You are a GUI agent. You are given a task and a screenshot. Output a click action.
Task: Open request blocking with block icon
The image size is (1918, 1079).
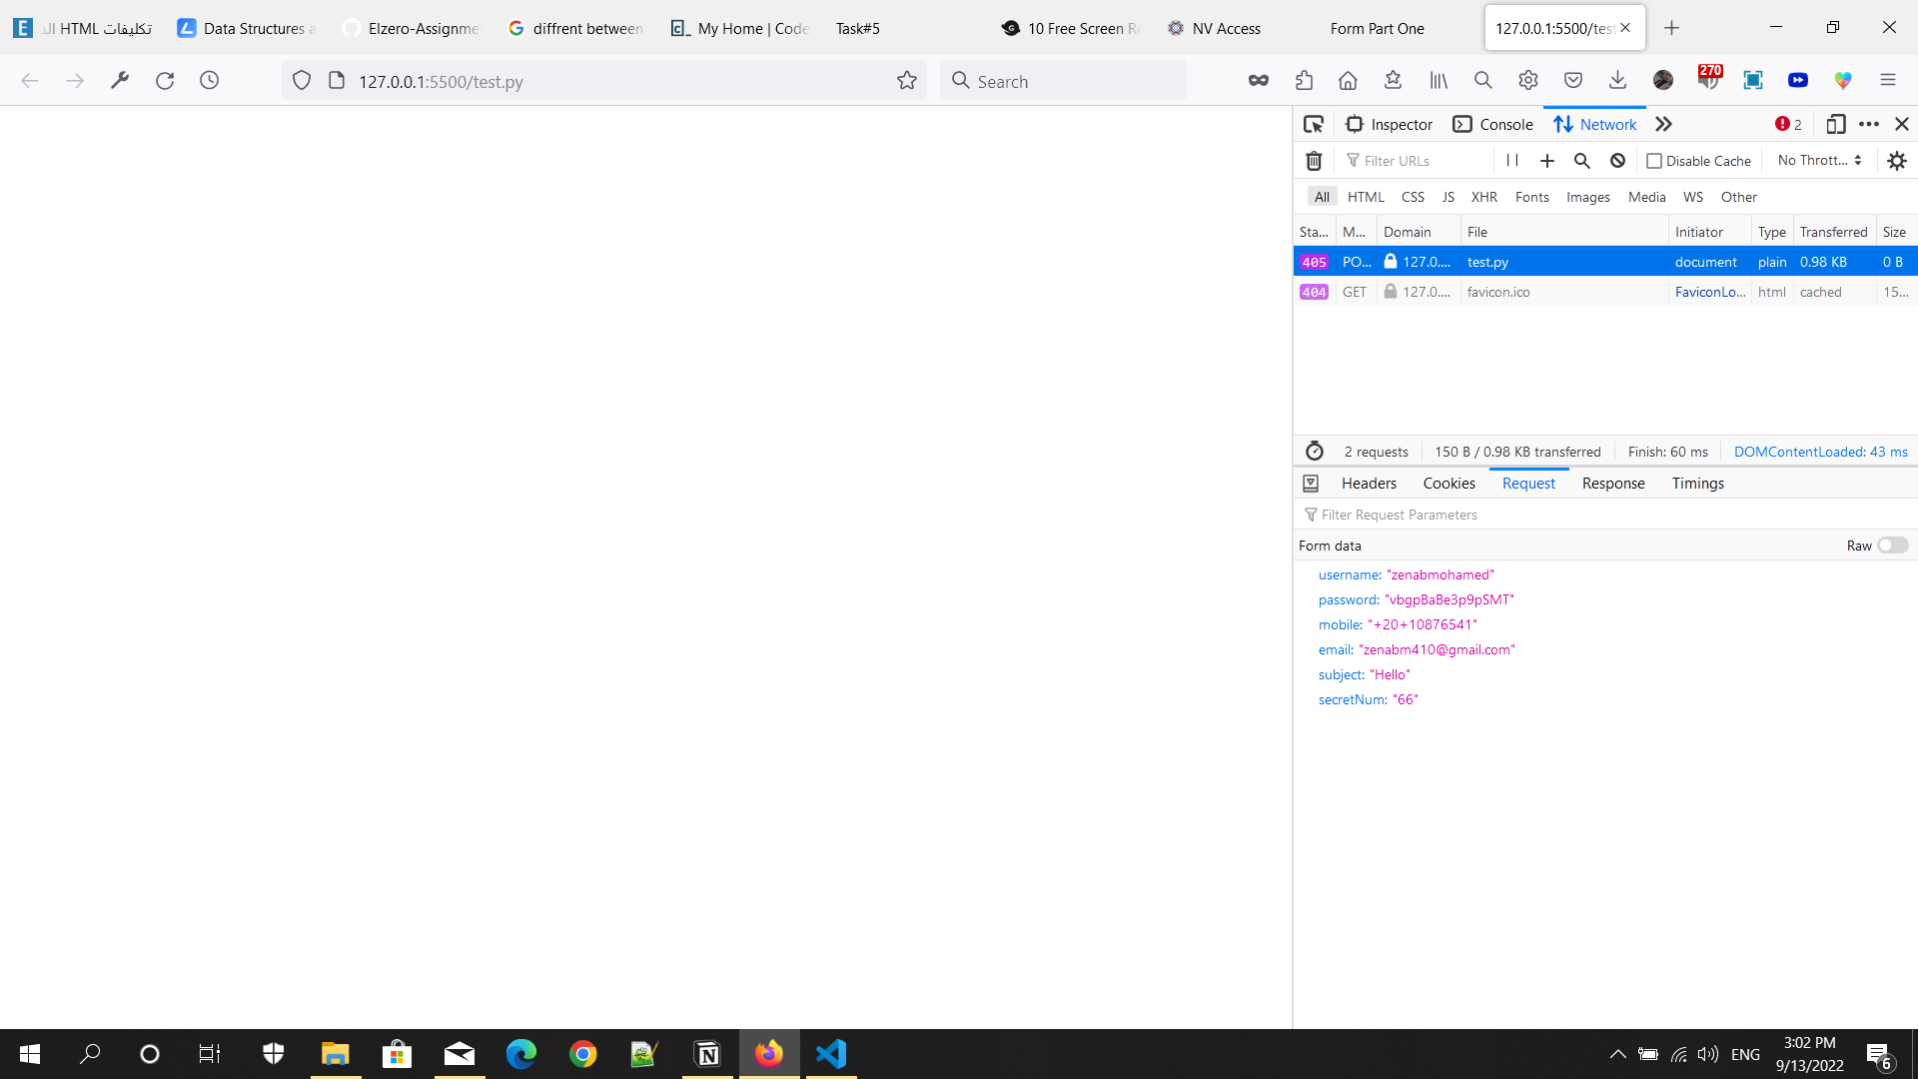click(x=1617, y=160)
